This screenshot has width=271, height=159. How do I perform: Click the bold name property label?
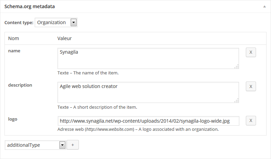[x=14, y=51]
